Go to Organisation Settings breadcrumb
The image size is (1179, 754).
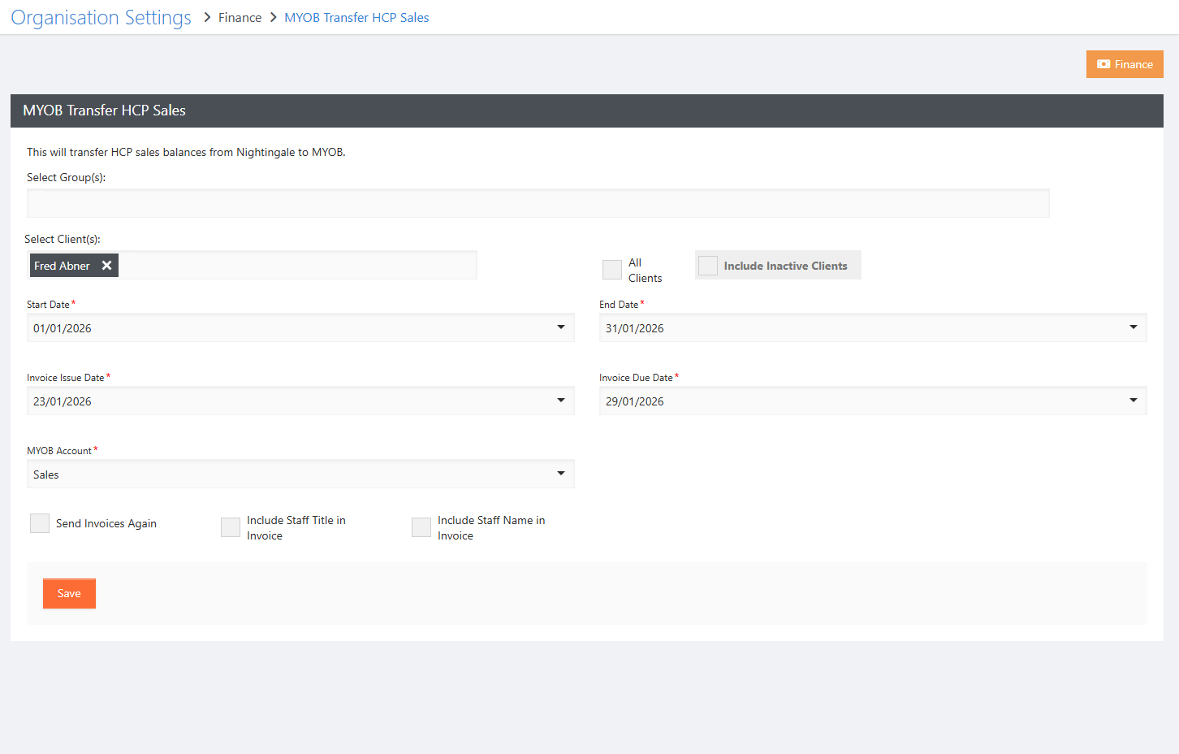tap(101, 17)
